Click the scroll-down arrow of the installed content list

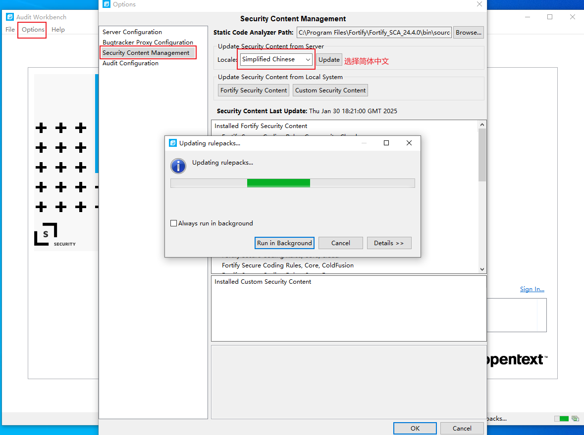482,269
